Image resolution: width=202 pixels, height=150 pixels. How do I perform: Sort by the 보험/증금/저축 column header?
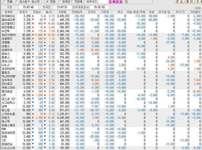click(x=136, y=12)
